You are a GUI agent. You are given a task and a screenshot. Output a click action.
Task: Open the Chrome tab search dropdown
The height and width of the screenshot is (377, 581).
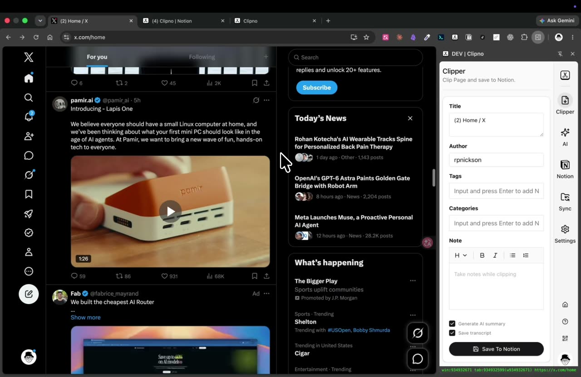[x=40, y=21]
